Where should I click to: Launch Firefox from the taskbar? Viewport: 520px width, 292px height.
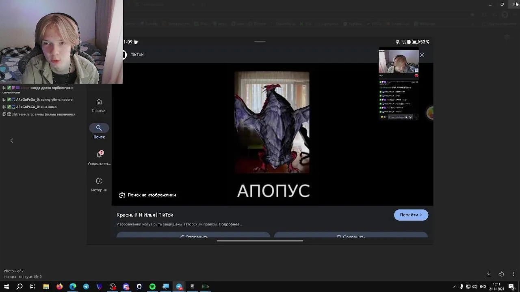pyautogui.click(x=59, y=287)
